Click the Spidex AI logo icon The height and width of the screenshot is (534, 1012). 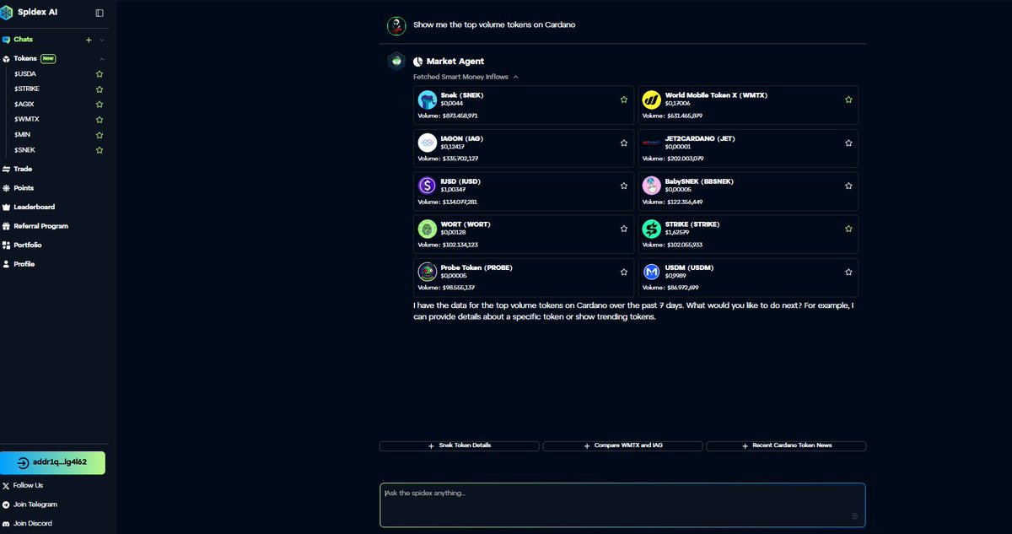click(7, 13)
